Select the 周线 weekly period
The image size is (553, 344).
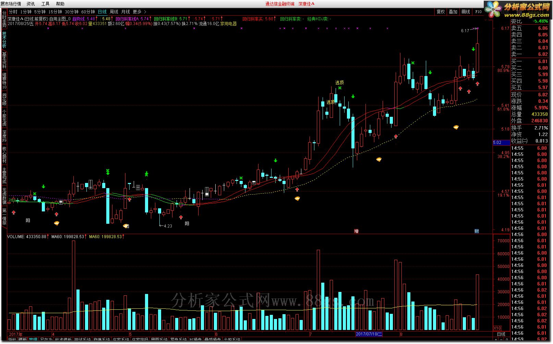[114, 12]
